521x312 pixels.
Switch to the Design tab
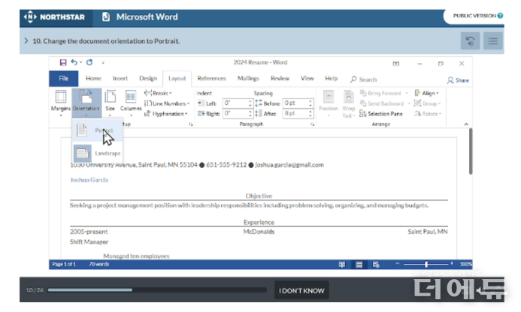coord(148,79)
